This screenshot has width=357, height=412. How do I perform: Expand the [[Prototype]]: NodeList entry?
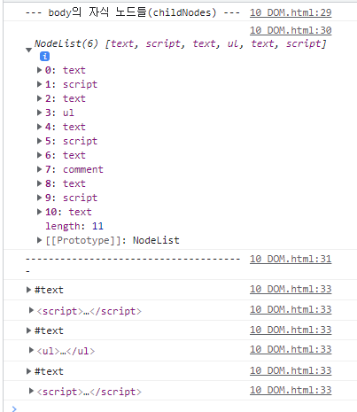click(x=39, y=240)
